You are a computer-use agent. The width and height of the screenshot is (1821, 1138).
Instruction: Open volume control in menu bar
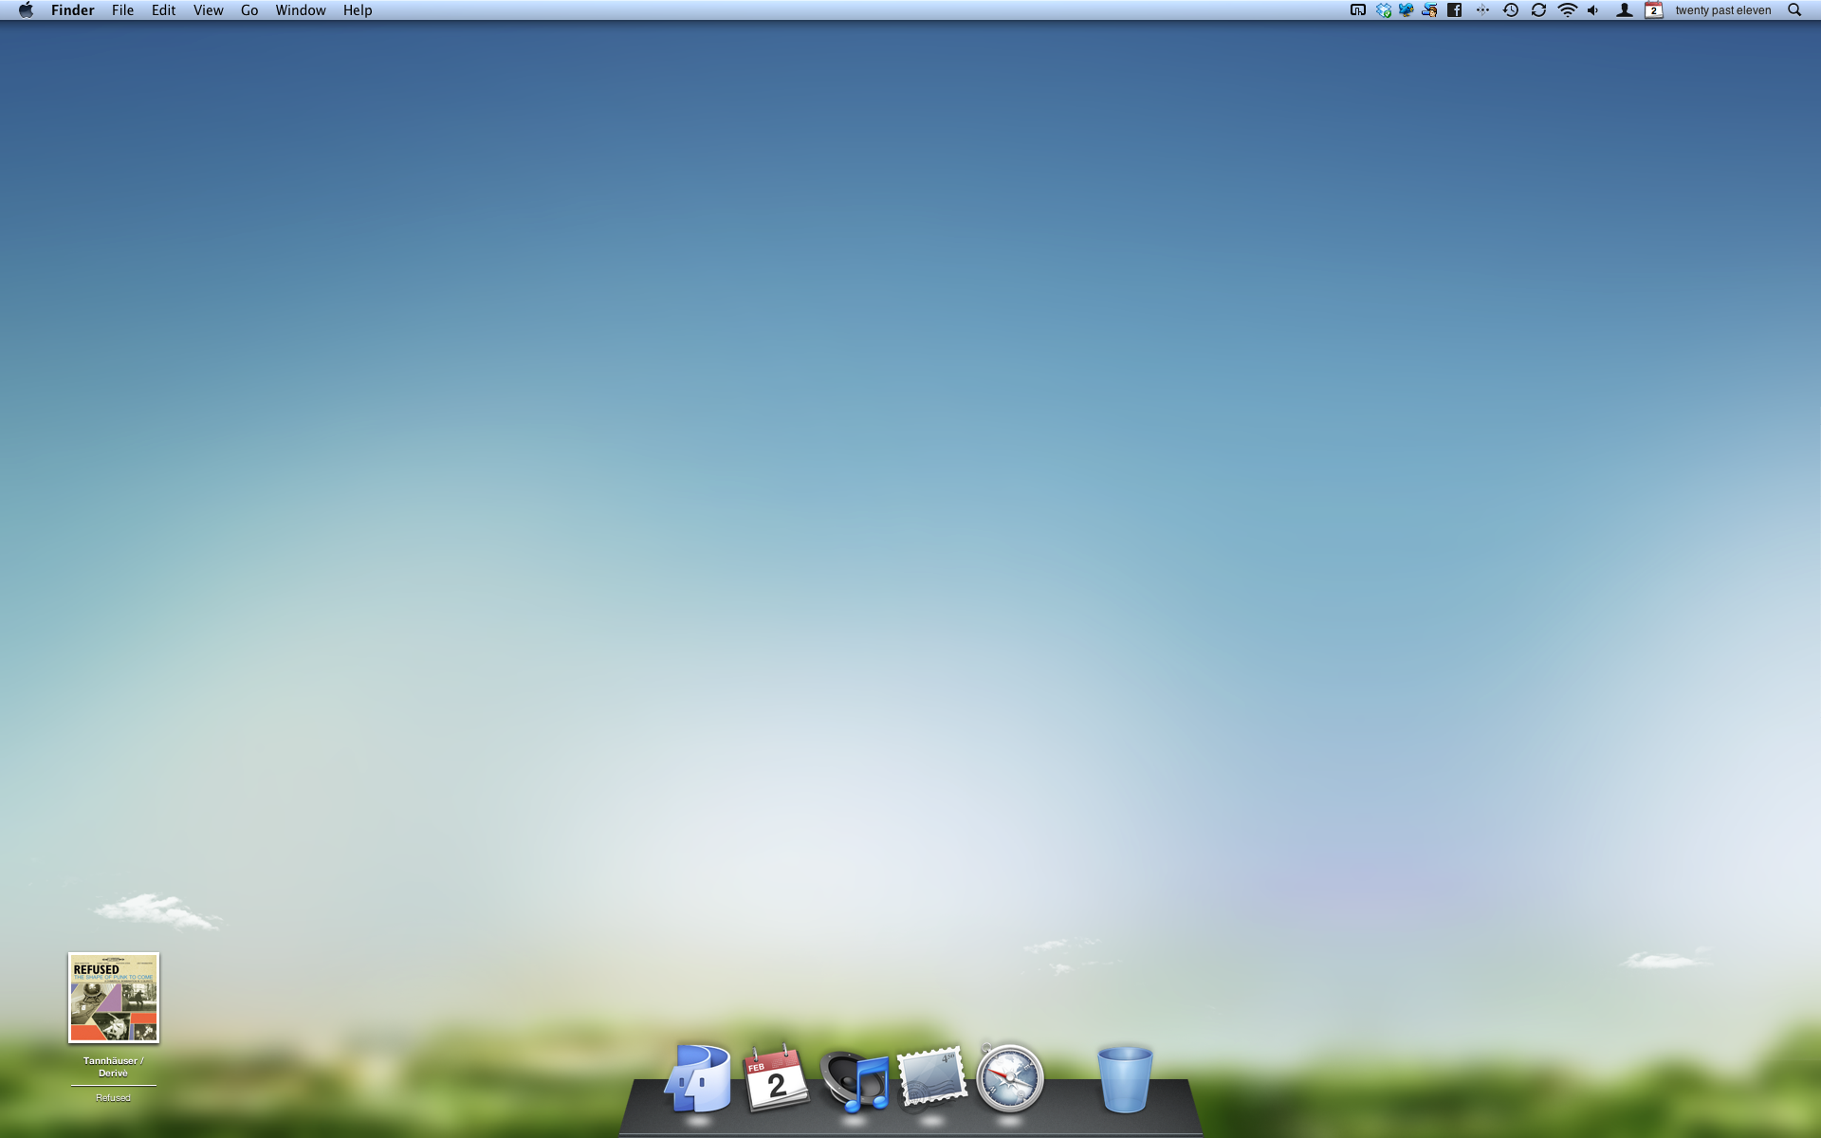pos(1593,10)
